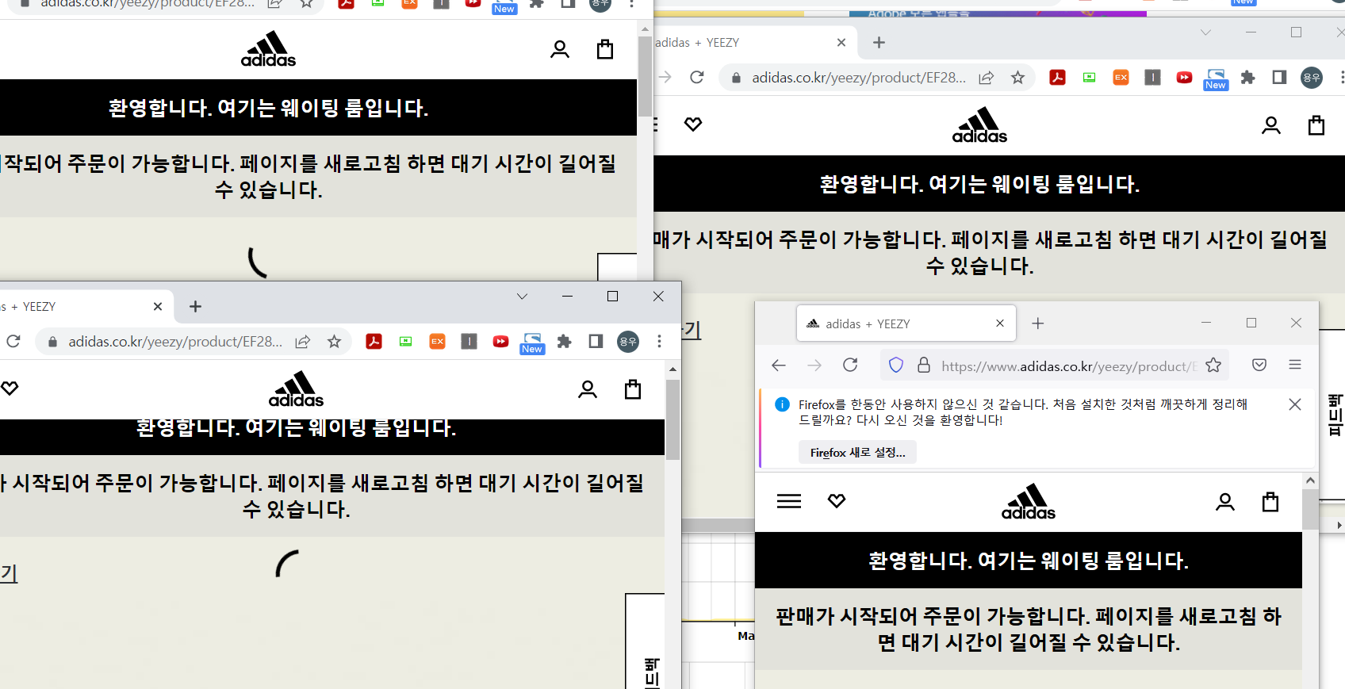Screen dimensions: 1345x689
Task: Dismiss Firefox refresh notification bar
Action: [x=1295, y=404]
